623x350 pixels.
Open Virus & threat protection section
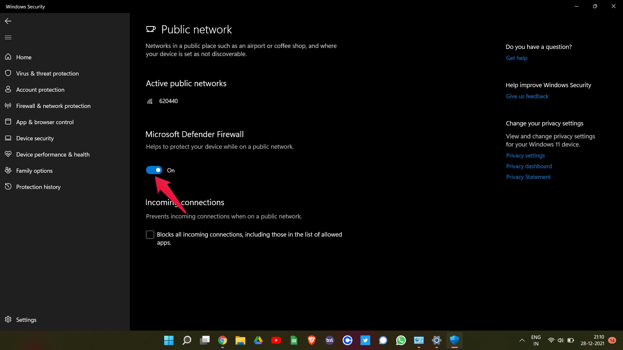(x=47, y=74)
